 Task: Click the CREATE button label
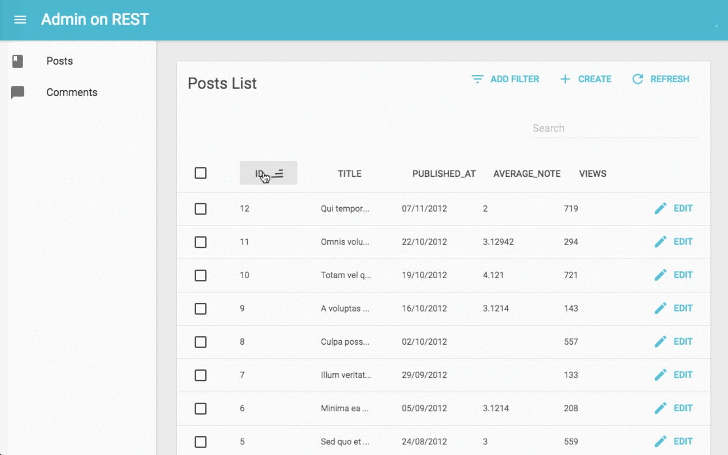pos(595,79)
